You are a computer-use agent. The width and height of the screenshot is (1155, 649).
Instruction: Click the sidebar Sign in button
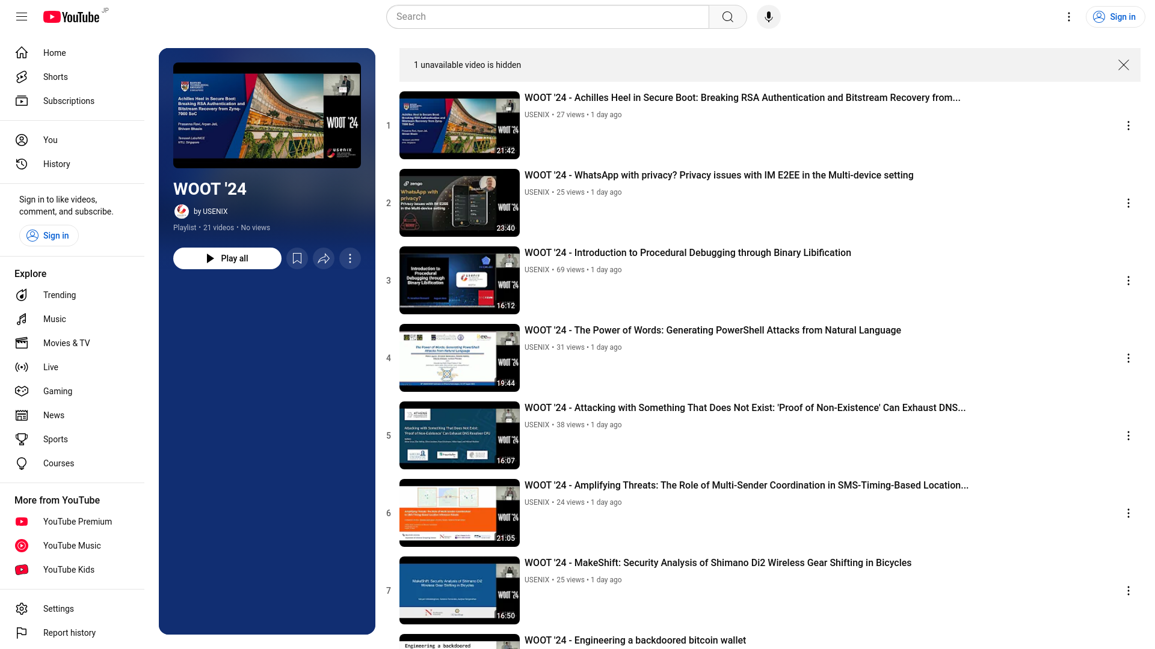point(49,236)
